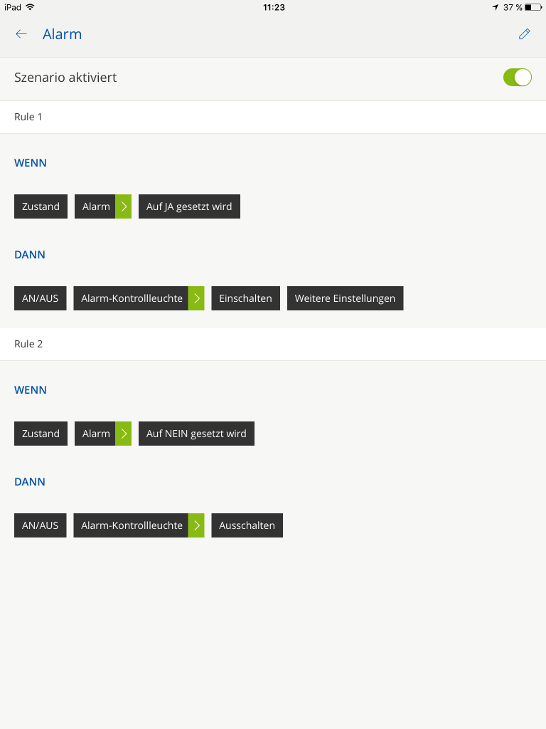Expand the Alarm chevron in Rule 2

(x=124, y=434)
